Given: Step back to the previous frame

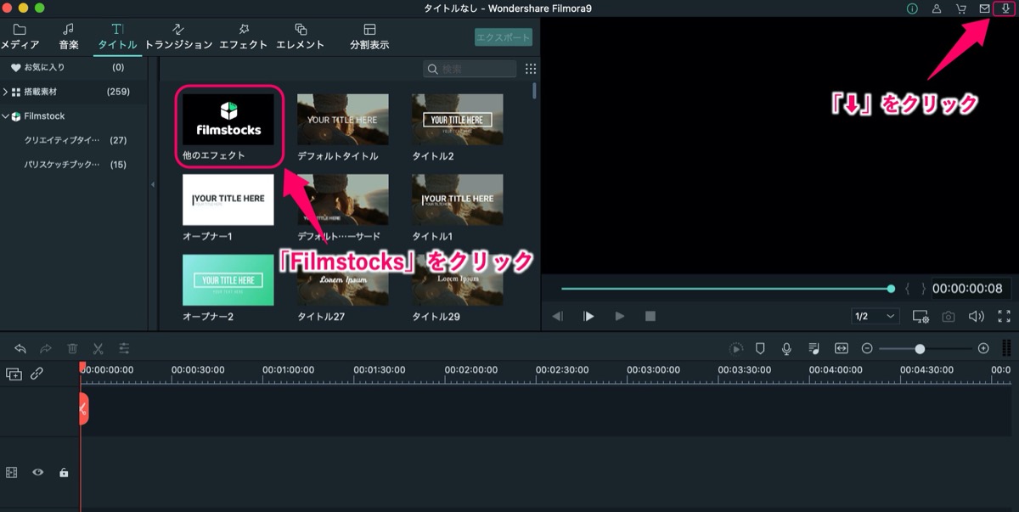Looking at the screenshot, I should tap(557, 316).
